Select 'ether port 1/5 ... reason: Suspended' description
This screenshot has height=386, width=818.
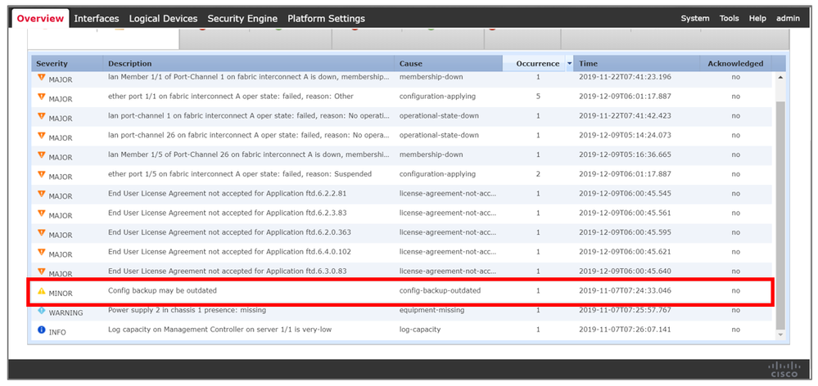[x=240, y=174]
